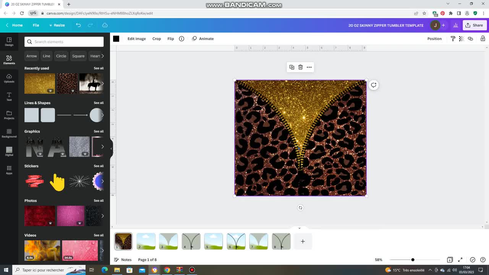This screenshot has width=489, height=275.
Task: Click Edit image in toolbar
Action: (x=137, y=39)
